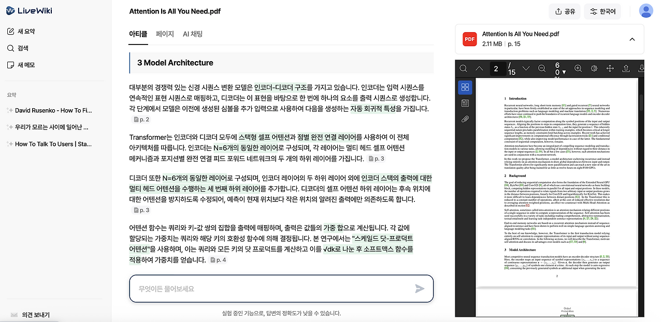Click the p. 2 page reference chip
The width and height of the screenshot is (663, 322).
[x=140, y=119]
